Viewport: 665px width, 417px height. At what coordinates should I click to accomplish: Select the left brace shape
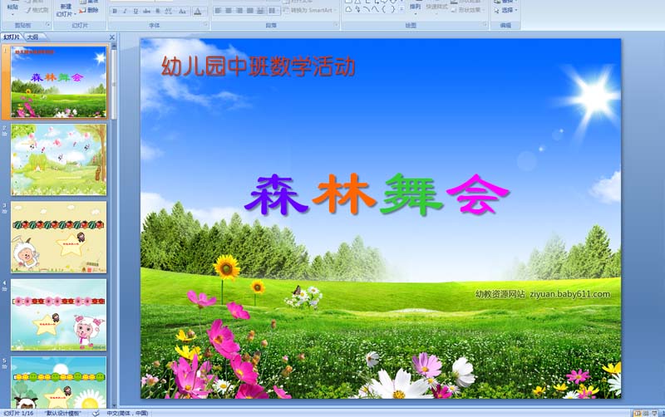tap(384, 9)
